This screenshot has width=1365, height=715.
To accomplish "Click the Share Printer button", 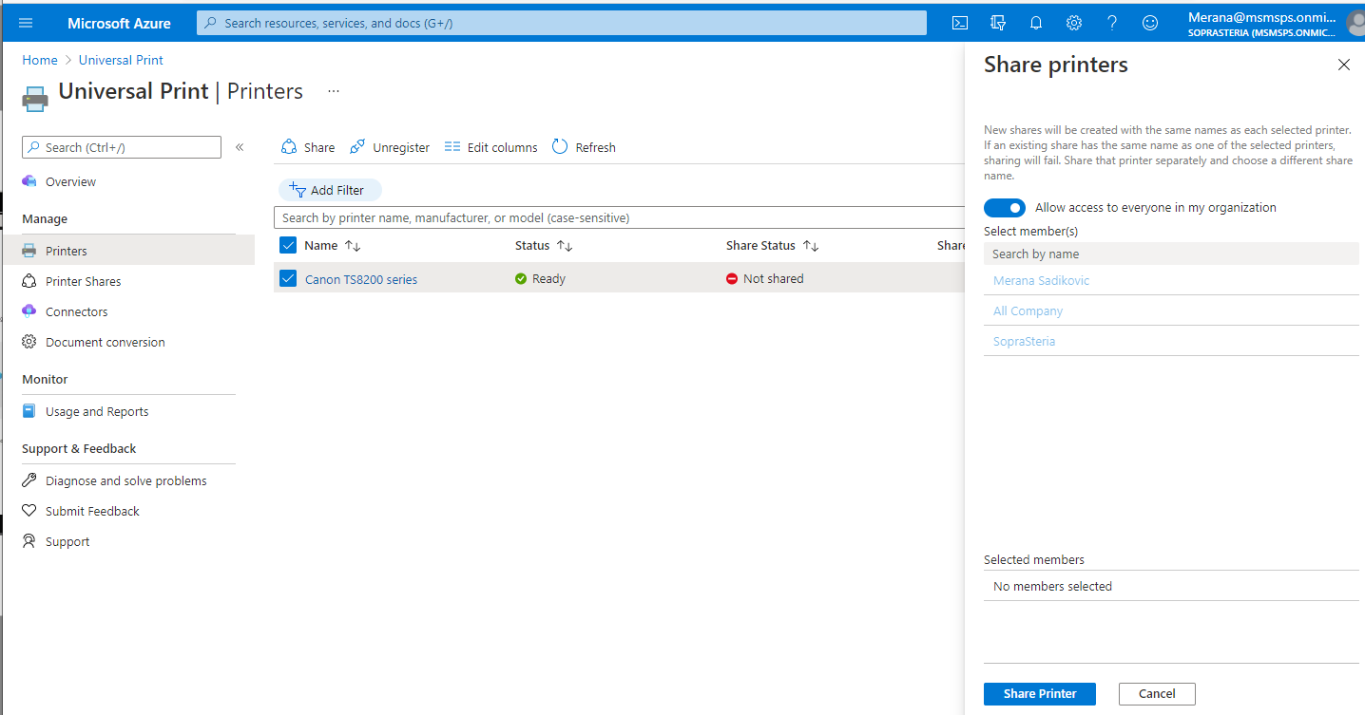I will point(1040,694).
